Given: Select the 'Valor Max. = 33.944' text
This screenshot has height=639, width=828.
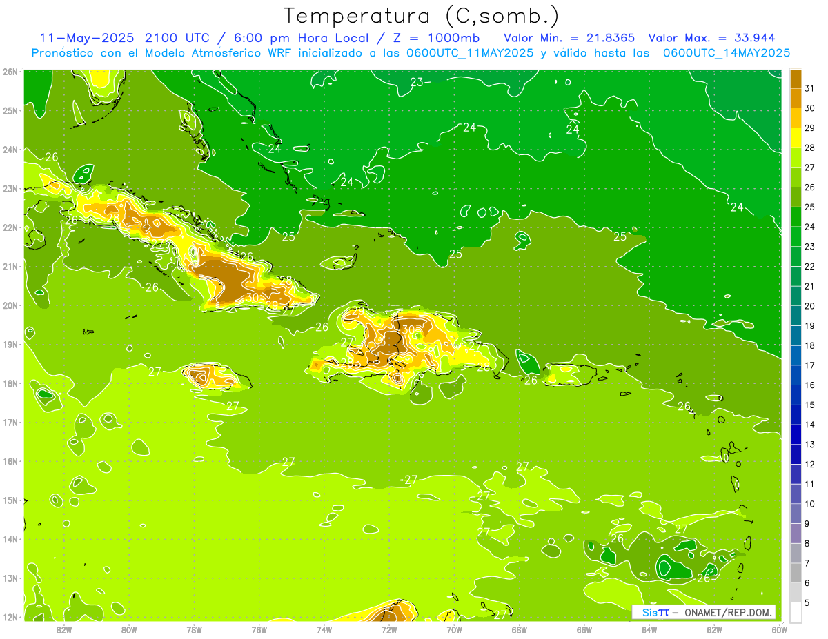Looking at the screenshot, I should pos(711,38).
